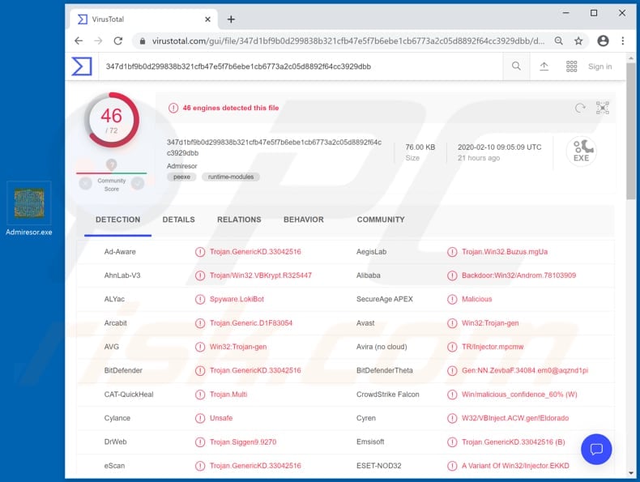
Task: Click Backdoor:Win32/Androm.78103909 result
Action: coord(518,275)
